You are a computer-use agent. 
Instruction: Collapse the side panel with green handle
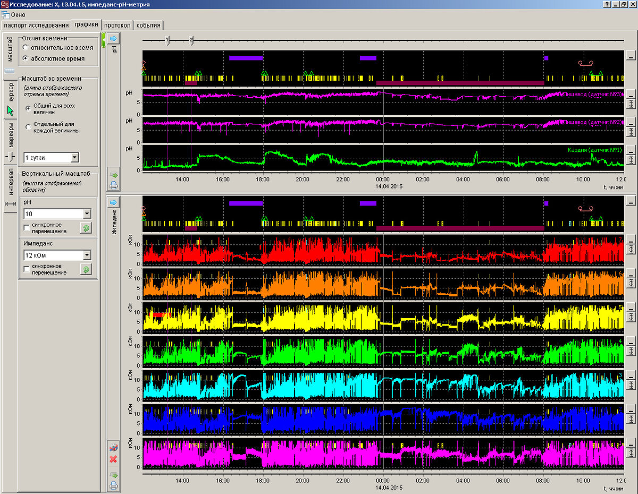click(104, 40)
